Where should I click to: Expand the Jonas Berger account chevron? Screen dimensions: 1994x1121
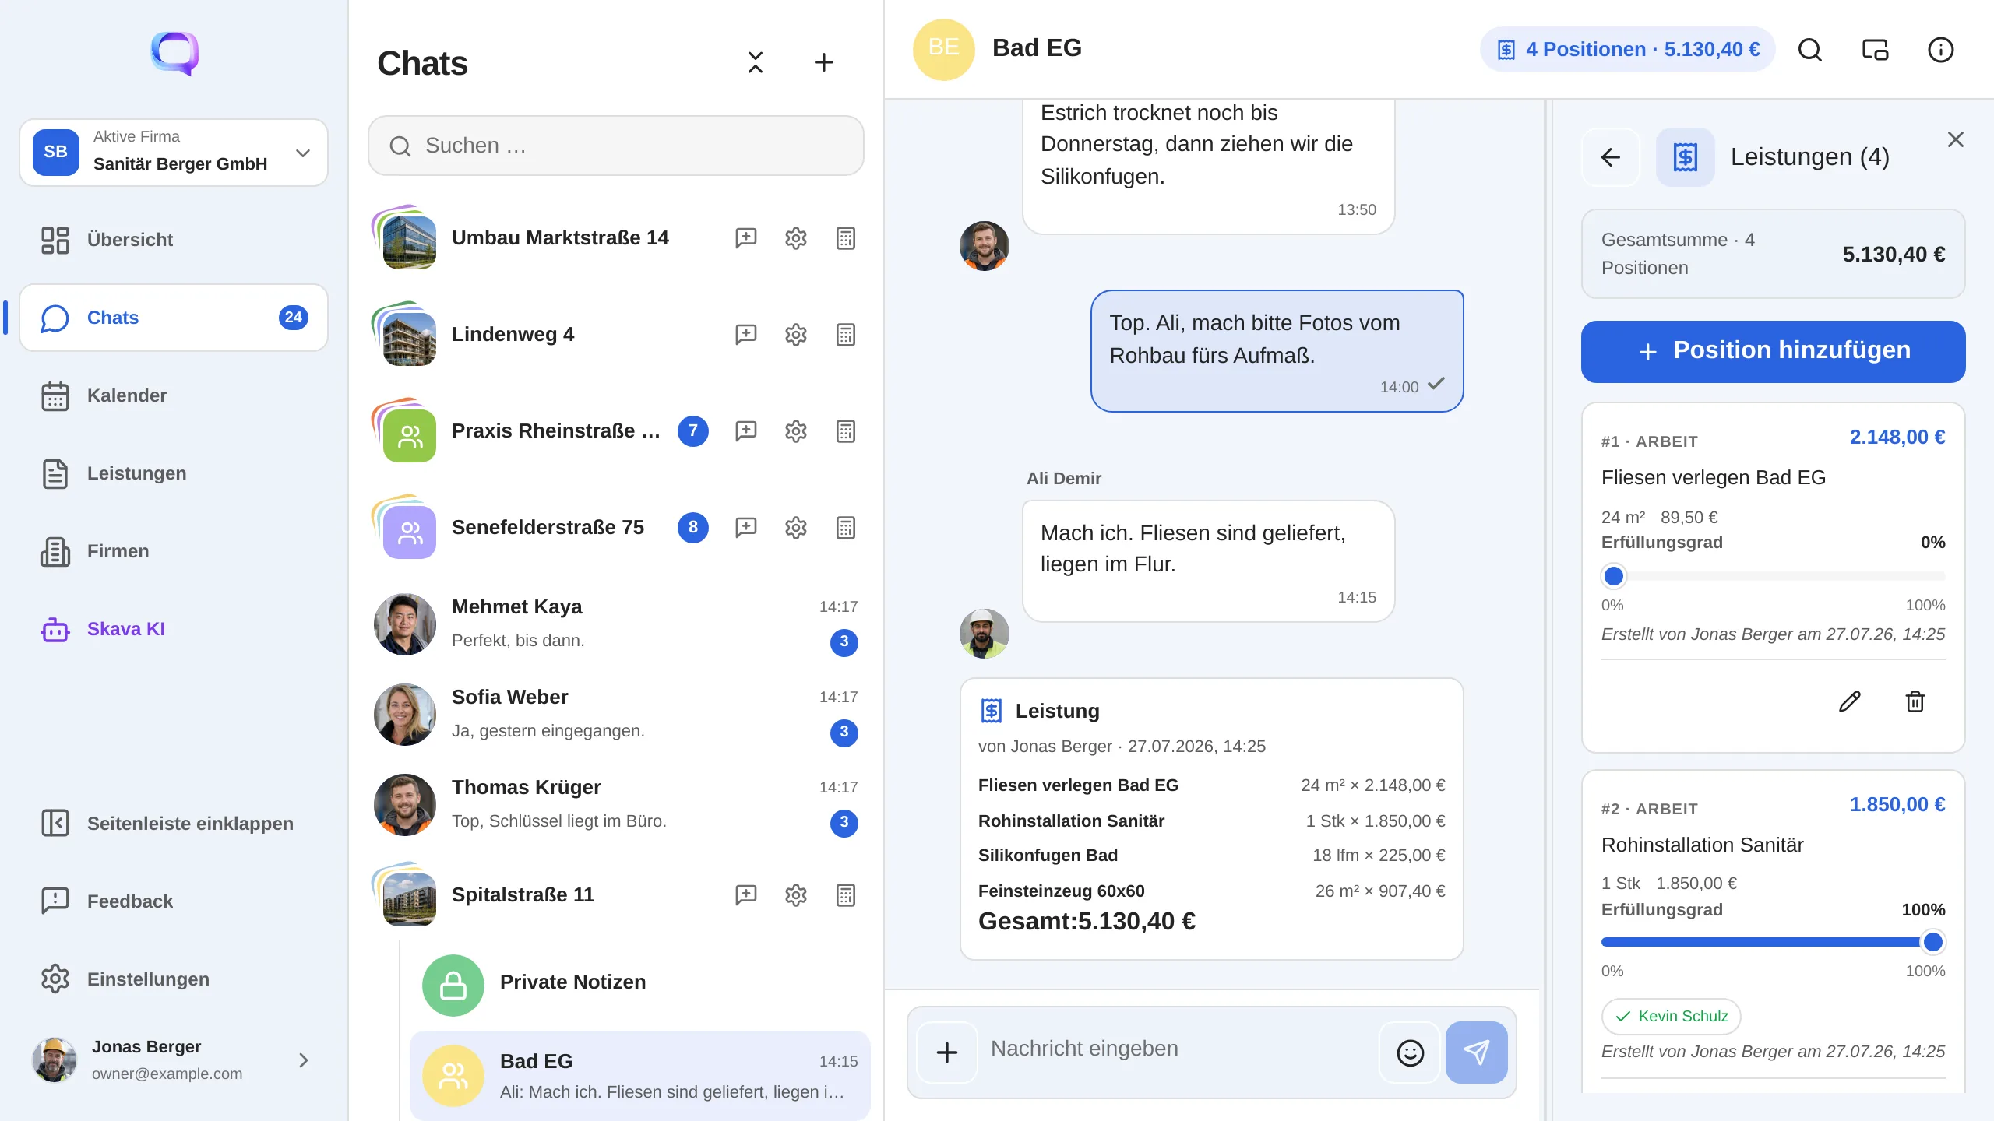point(304,1060)
